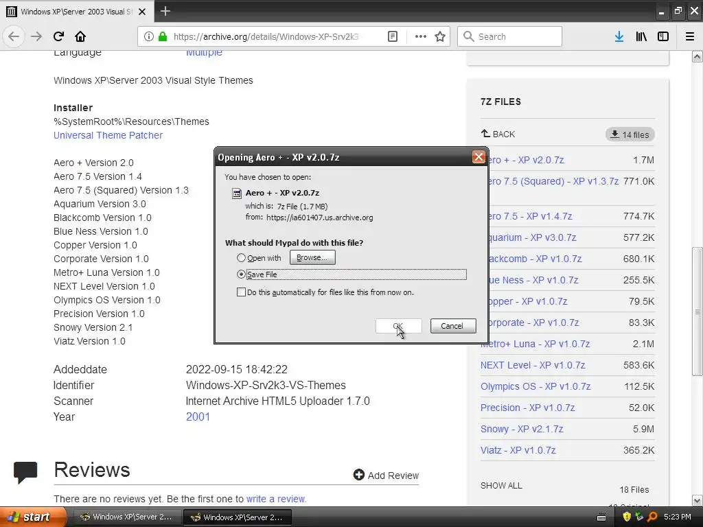Screen dimensions: 703x527
Task: Select the Open with radio button
Action: point(241,258)
